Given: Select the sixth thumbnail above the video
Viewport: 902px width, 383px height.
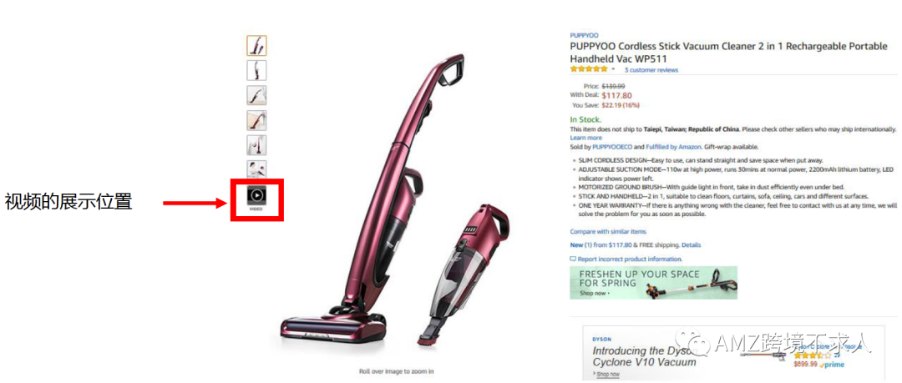Looking at the screenshot, I should pos(256,169).
